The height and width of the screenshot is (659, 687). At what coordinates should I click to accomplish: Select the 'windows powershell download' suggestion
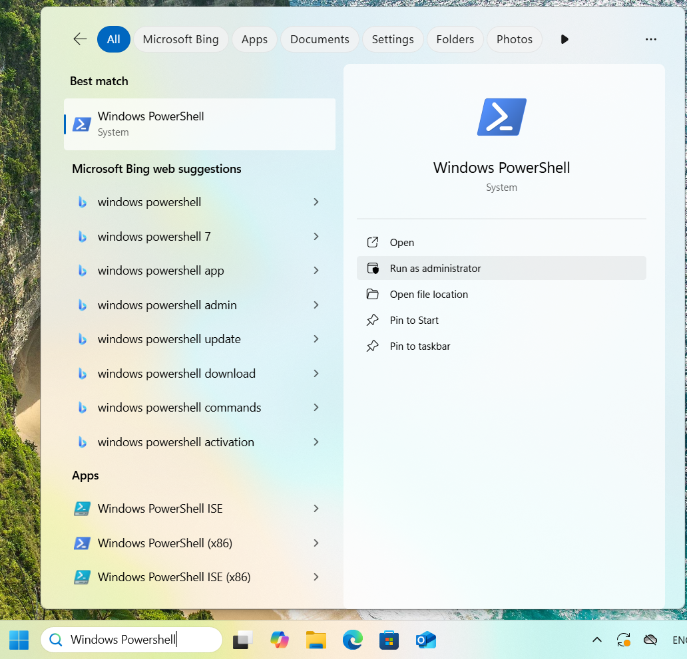pyautogui.click(x=200, y=373)
